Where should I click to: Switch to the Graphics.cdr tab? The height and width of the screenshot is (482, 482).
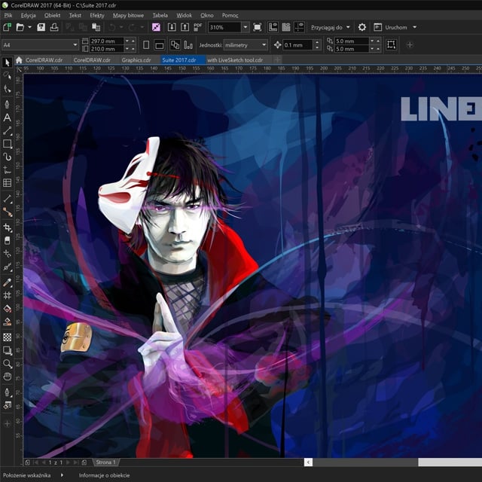136,59
